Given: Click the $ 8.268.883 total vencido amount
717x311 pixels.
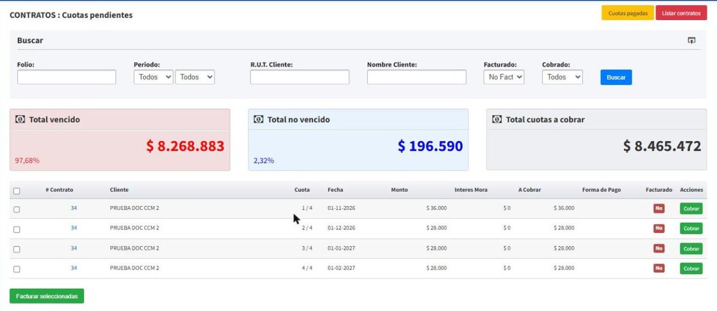Looking at the screenshot, I should point(185,146).
